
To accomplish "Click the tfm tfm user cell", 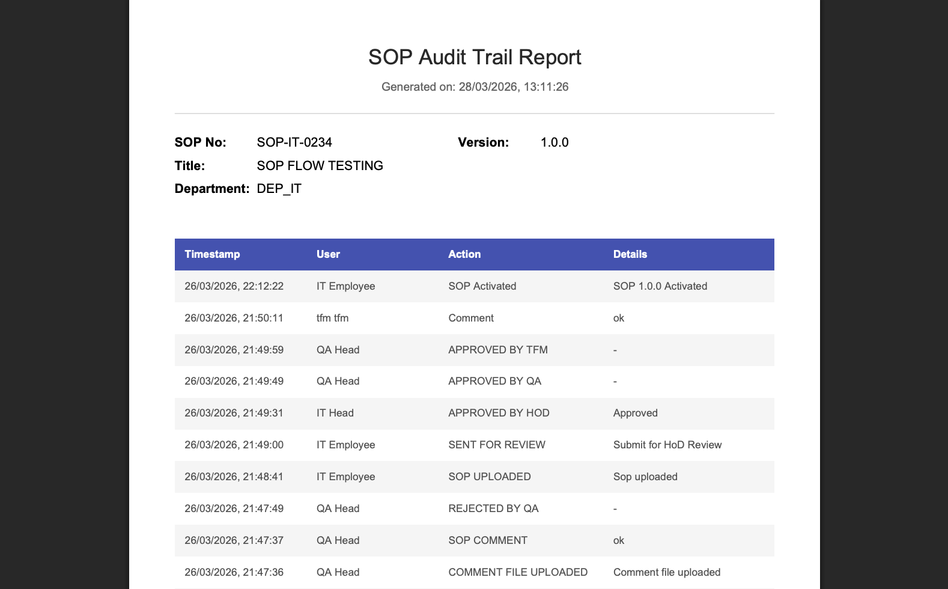I will [332, 318].
